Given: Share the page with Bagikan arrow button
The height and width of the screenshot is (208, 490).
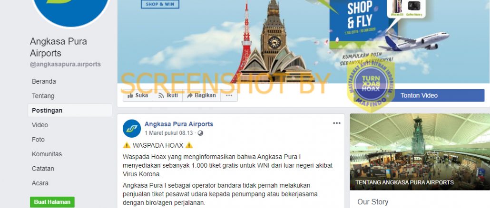Looking at the screenshot, I should click(202, 95).
